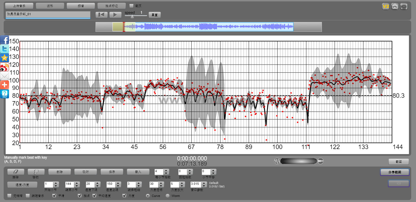Enable the 翻页 page-flip checkbox

click(131, 6)
